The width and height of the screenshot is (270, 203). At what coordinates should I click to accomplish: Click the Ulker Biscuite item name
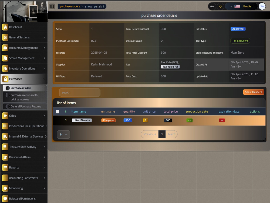(x=82, y=120)
